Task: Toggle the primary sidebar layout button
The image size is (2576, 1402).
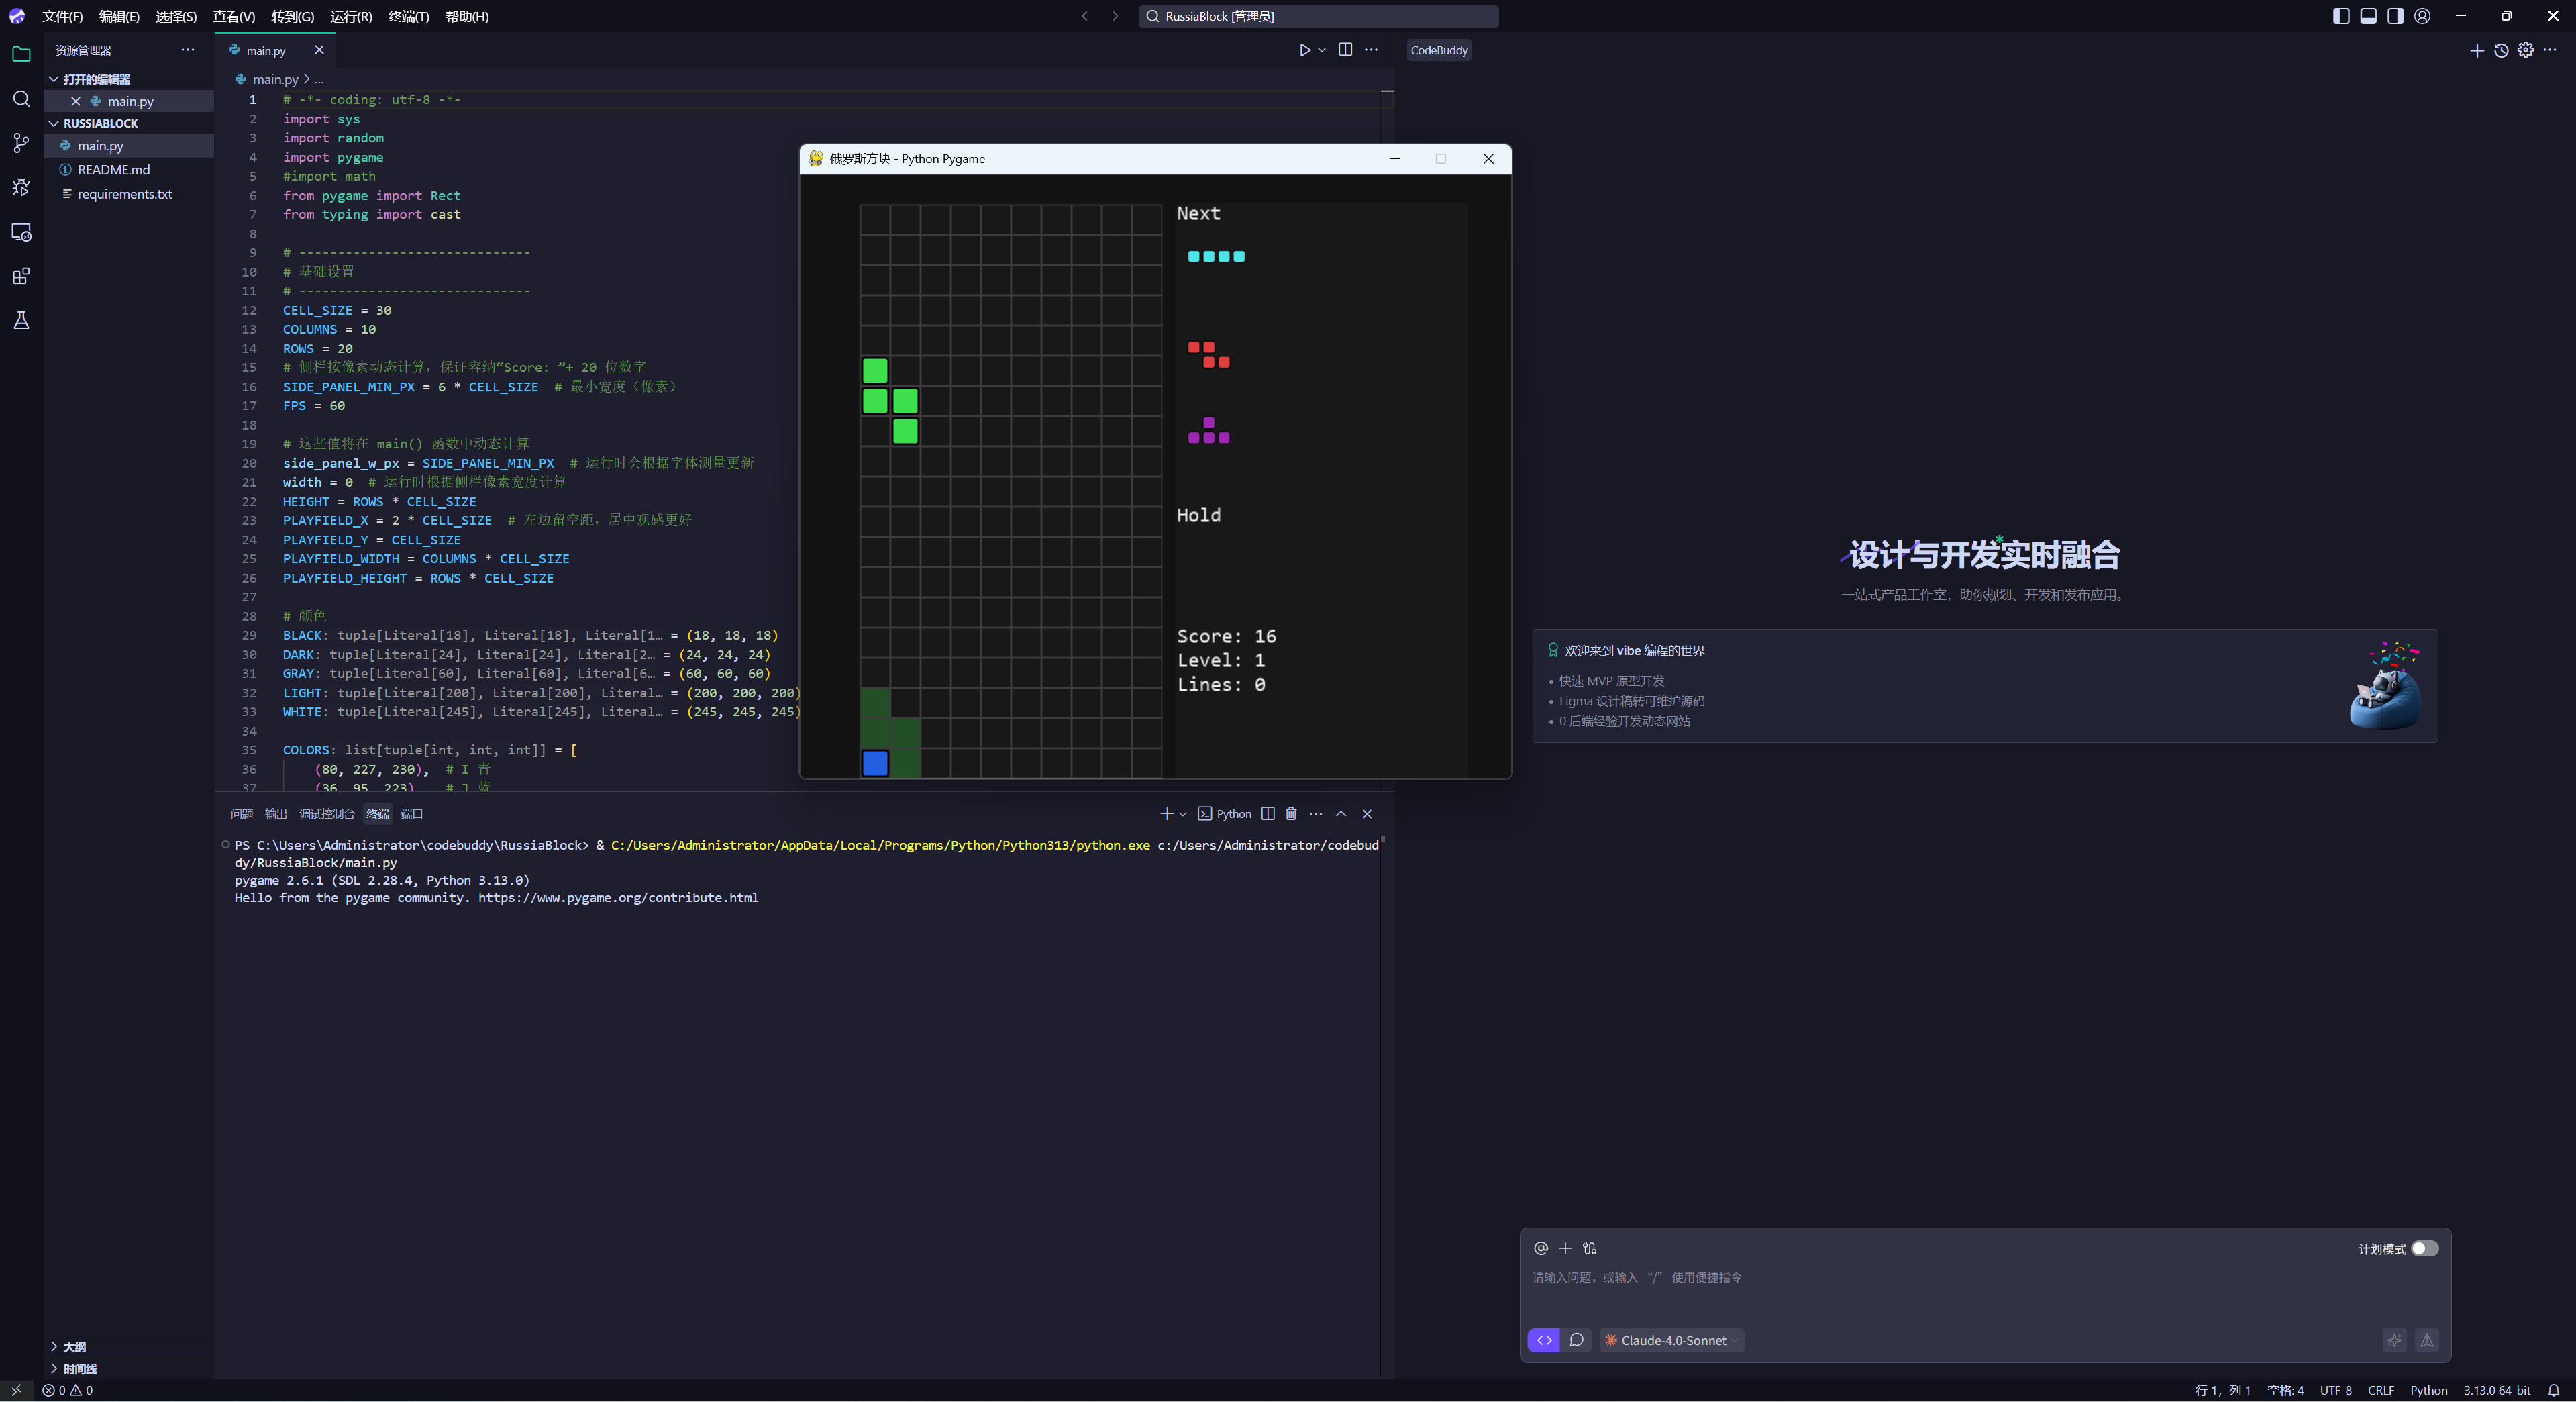Action: coord(2341,16)
